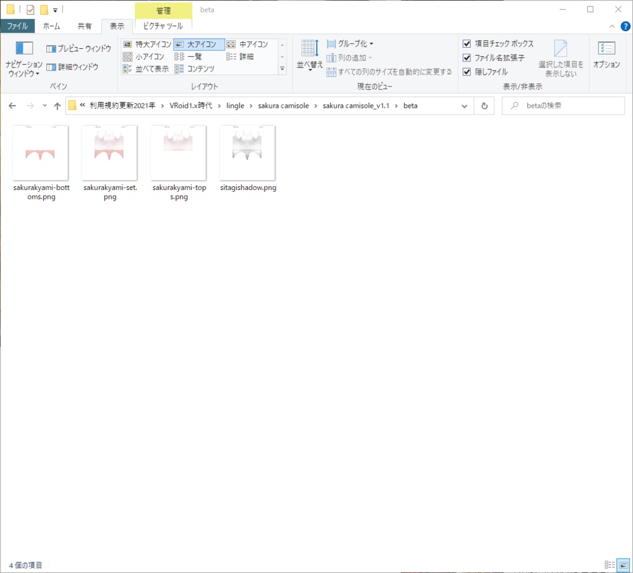Screen dimensions: 633x573
Task: Select the View ribbon tab
Action: click(117, 26)
